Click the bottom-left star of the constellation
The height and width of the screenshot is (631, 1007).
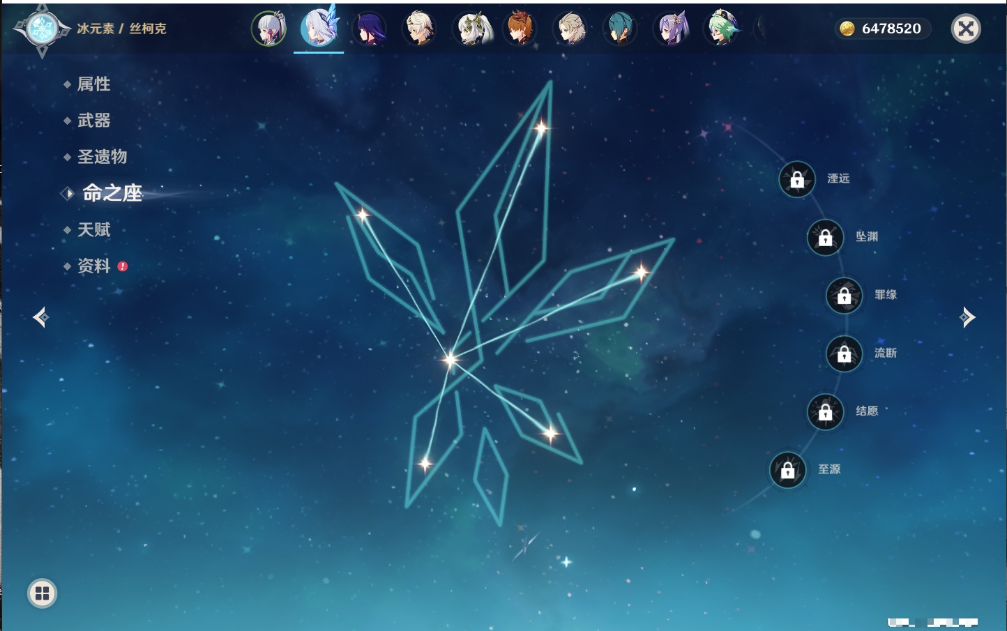coord(425,463)
